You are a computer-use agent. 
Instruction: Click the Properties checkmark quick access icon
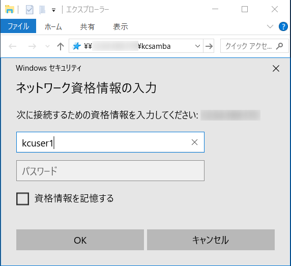30,10
